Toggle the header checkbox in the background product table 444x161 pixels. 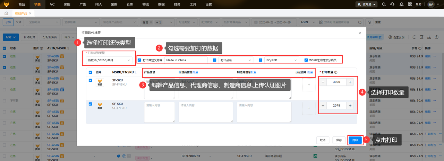coord(5,48)
